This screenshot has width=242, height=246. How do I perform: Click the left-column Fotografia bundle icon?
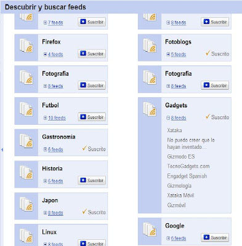26,77
